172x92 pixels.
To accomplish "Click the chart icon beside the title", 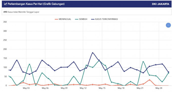I will pyautogui.click(x=6, y=4).
